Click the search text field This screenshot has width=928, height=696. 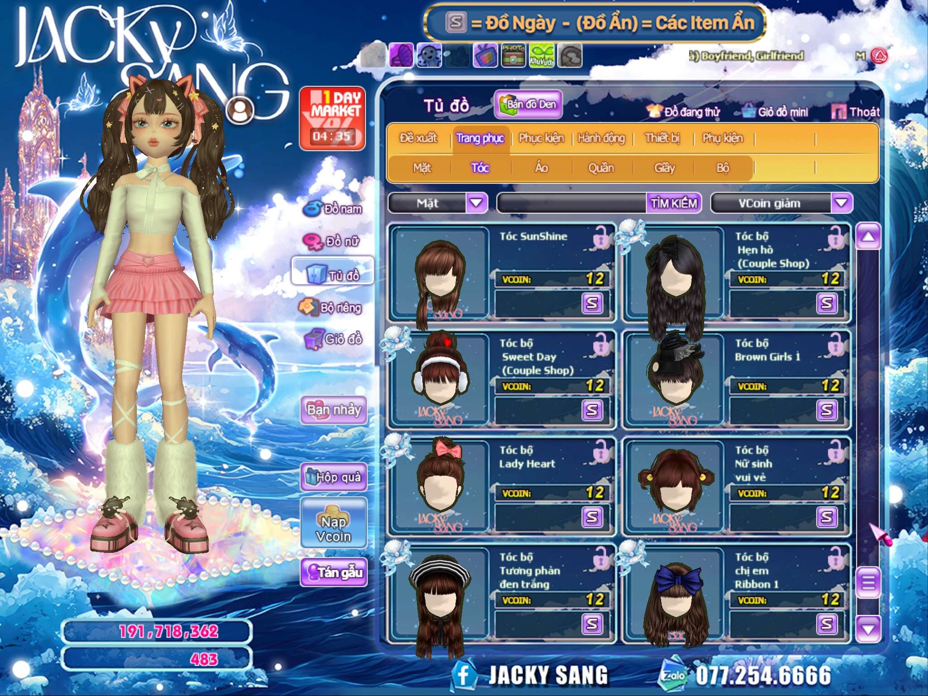pos(572,203)
